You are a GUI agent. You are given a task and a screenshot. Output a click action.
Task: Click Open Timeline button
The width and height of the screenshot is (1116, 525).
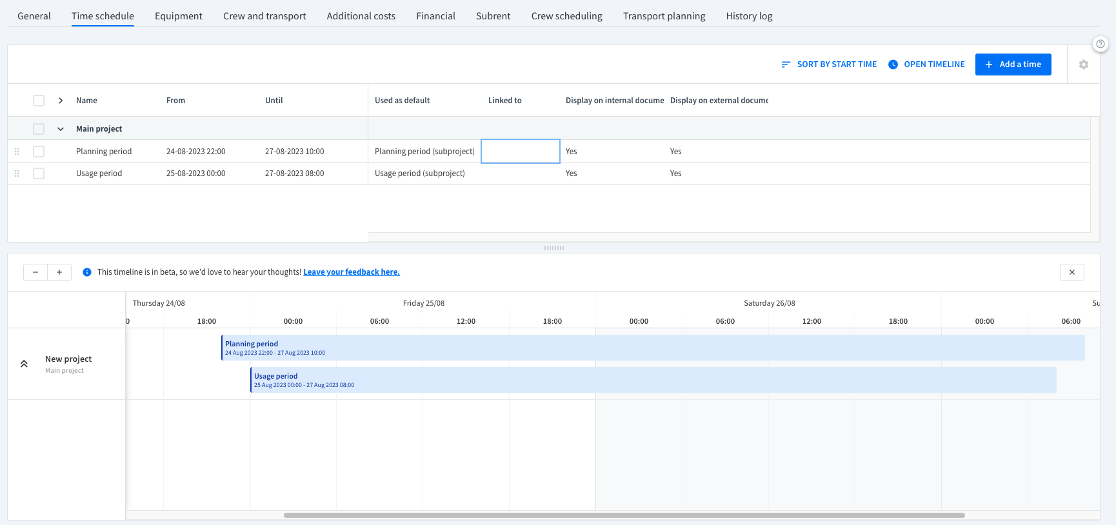tap(926, 64)
